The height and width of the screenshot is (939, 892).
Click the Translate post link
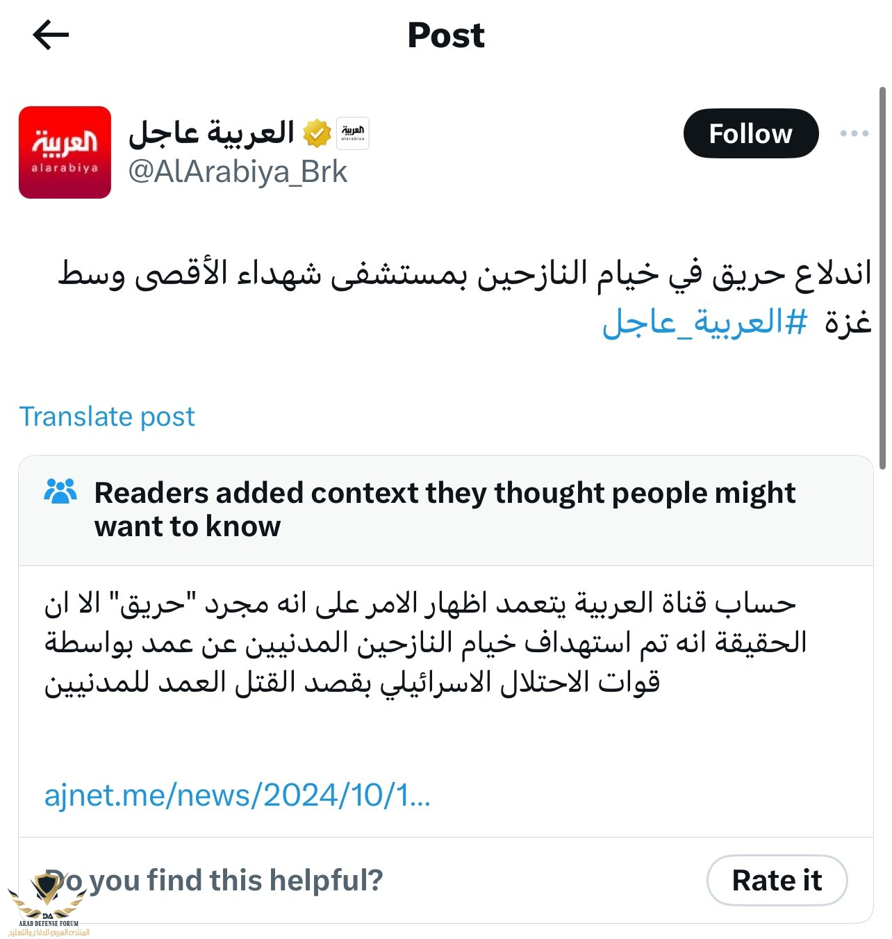pyautogui.click(x=107, y=417)
